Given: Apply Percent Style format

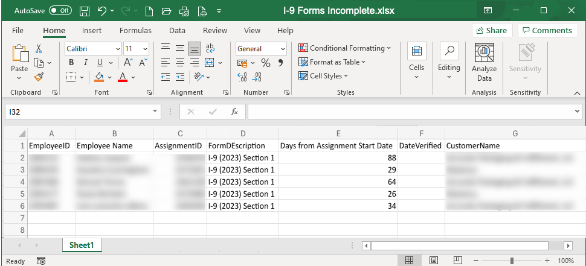Looking at the screenshot, I should pos(266,63).
